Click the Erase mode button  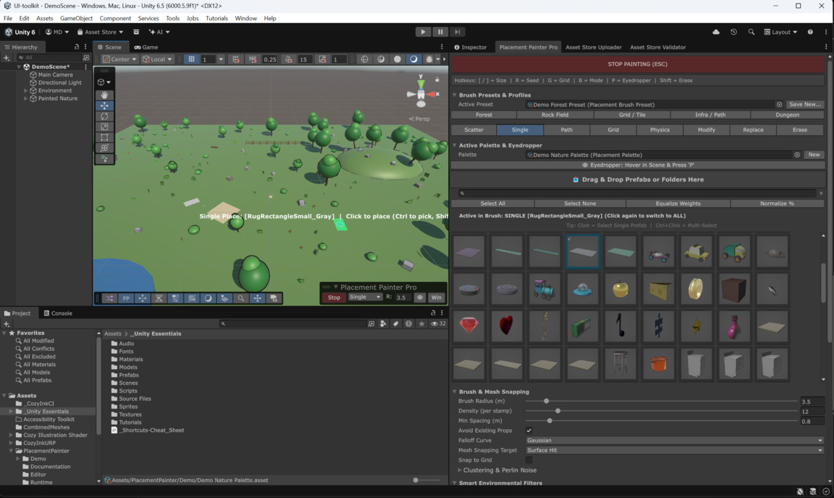tap(800, 130)
